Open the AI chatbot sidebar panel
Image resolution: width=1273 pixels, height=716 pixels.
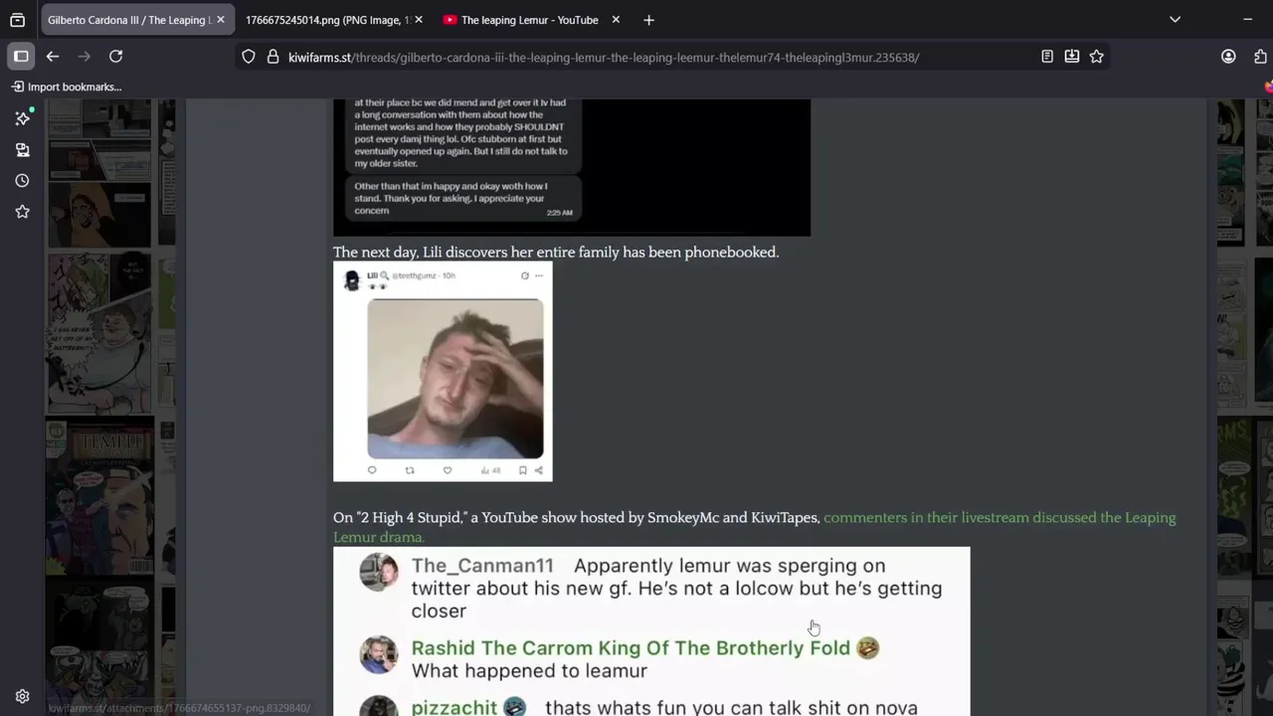click(23, 118)
